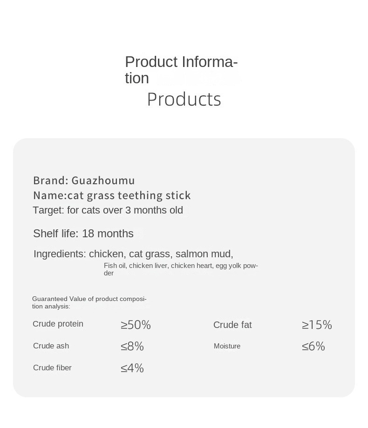Click the 'Shelf life: 18 months' text
Screen dimensions: 368x428
pos(83,234)
